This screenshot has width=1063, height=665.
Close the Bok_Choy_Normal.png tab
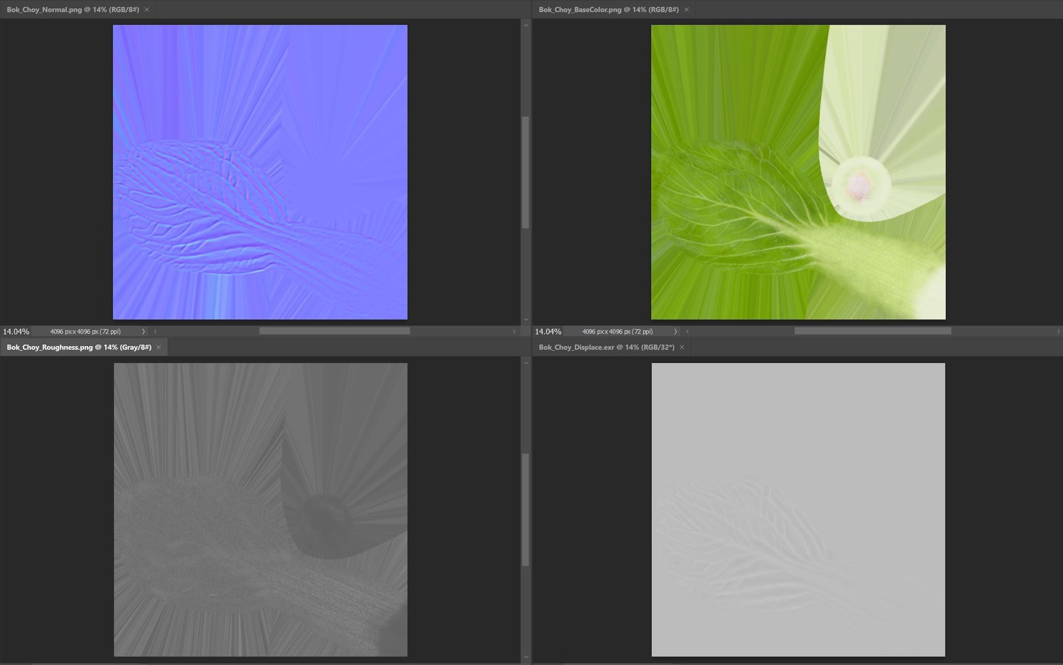pyautogui.click(x=147, y=10)
